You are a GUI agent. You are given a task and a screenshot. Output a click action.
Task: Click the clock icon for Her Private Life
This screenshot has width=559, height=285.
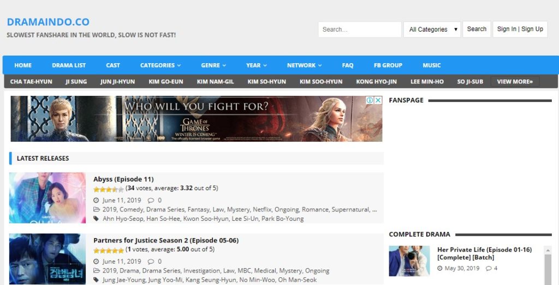coord(440,268)
